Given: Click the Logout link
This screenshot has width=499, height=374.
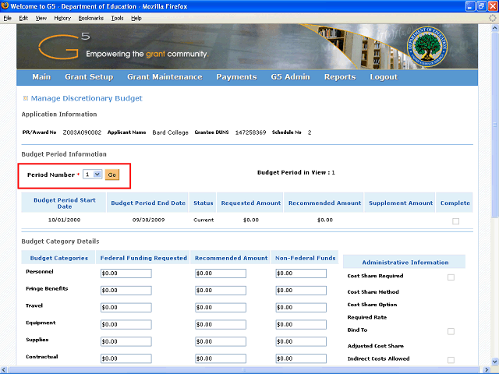Looking at the screenshot, I should 384,77.
